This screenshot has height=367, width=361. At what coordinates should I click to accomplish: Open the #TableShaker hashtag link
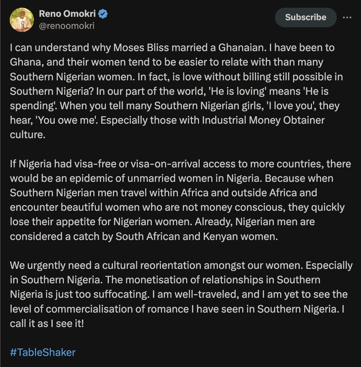pyautogui.click(x=43, y=352)
